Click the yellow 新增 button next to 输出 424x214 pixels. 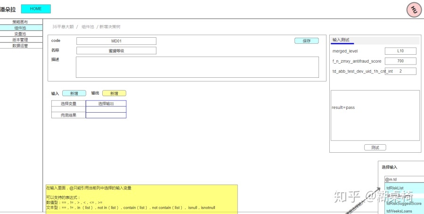(114, 93)
